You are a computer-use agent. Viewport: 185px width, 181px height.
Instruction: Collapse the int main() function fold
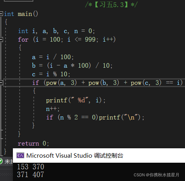(x=1, y=14)
